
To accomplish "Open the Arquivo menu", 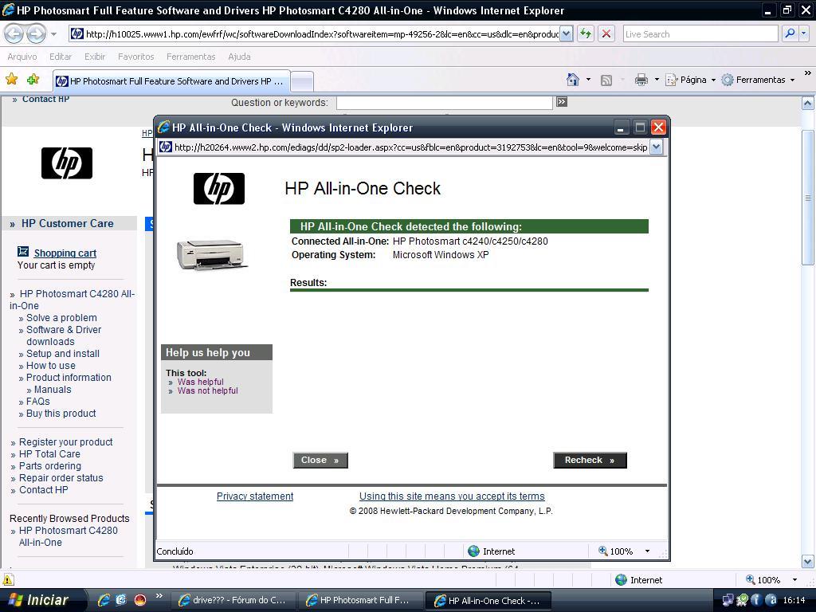I will [22, 57].
